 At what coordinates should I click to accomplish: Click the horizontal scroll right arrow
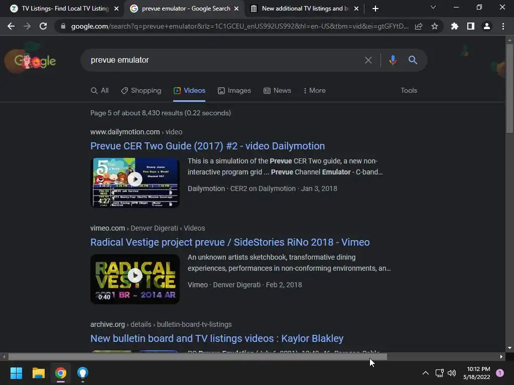coord(501,357)
